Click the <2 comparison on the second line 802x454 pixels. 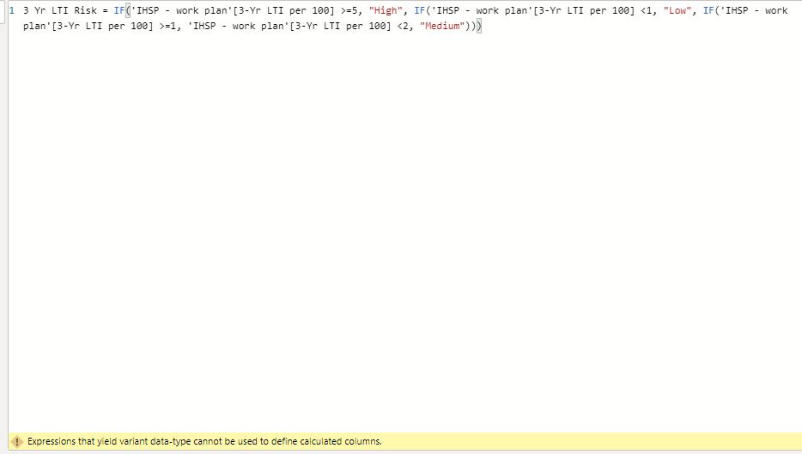tap(403, 26)
